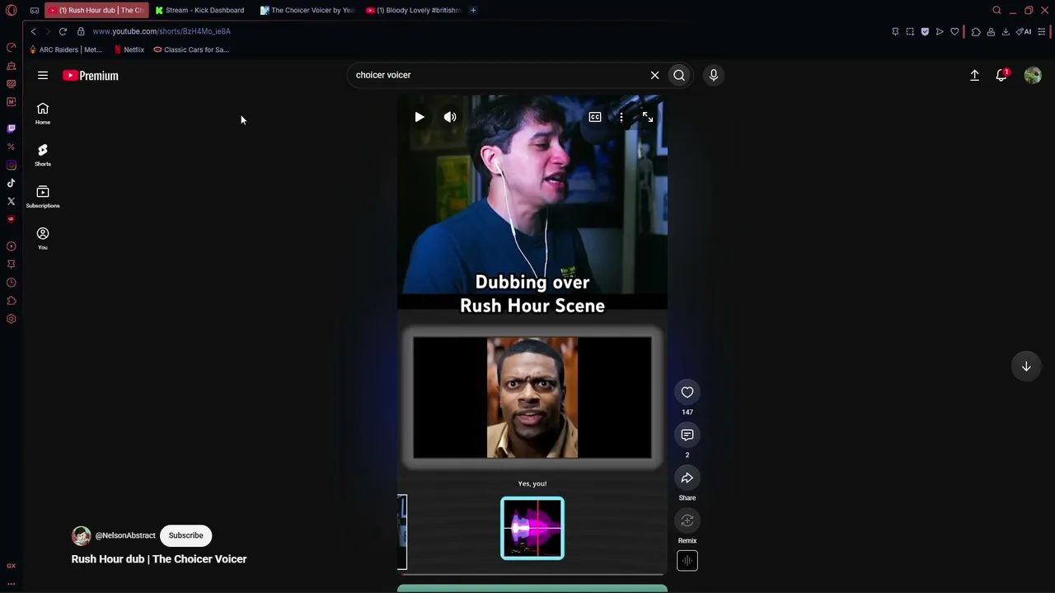Clear the YouTube search box text
The width and height of the screenshot is (1055, 593).
655,75
